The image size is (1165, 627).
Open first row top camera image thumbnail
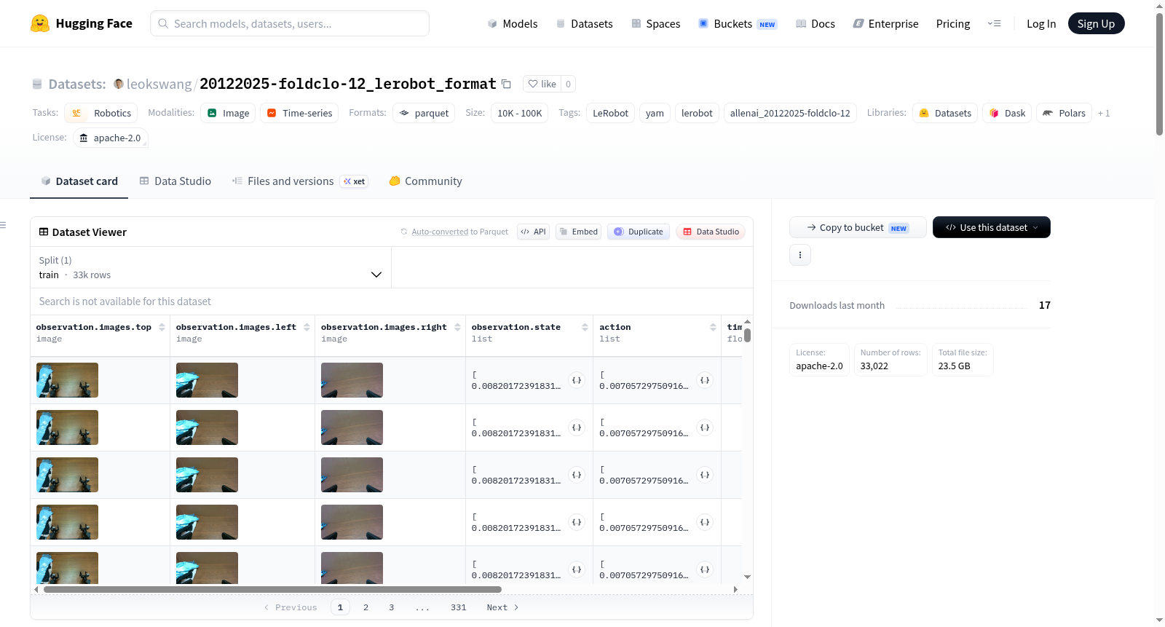(67, 380)
